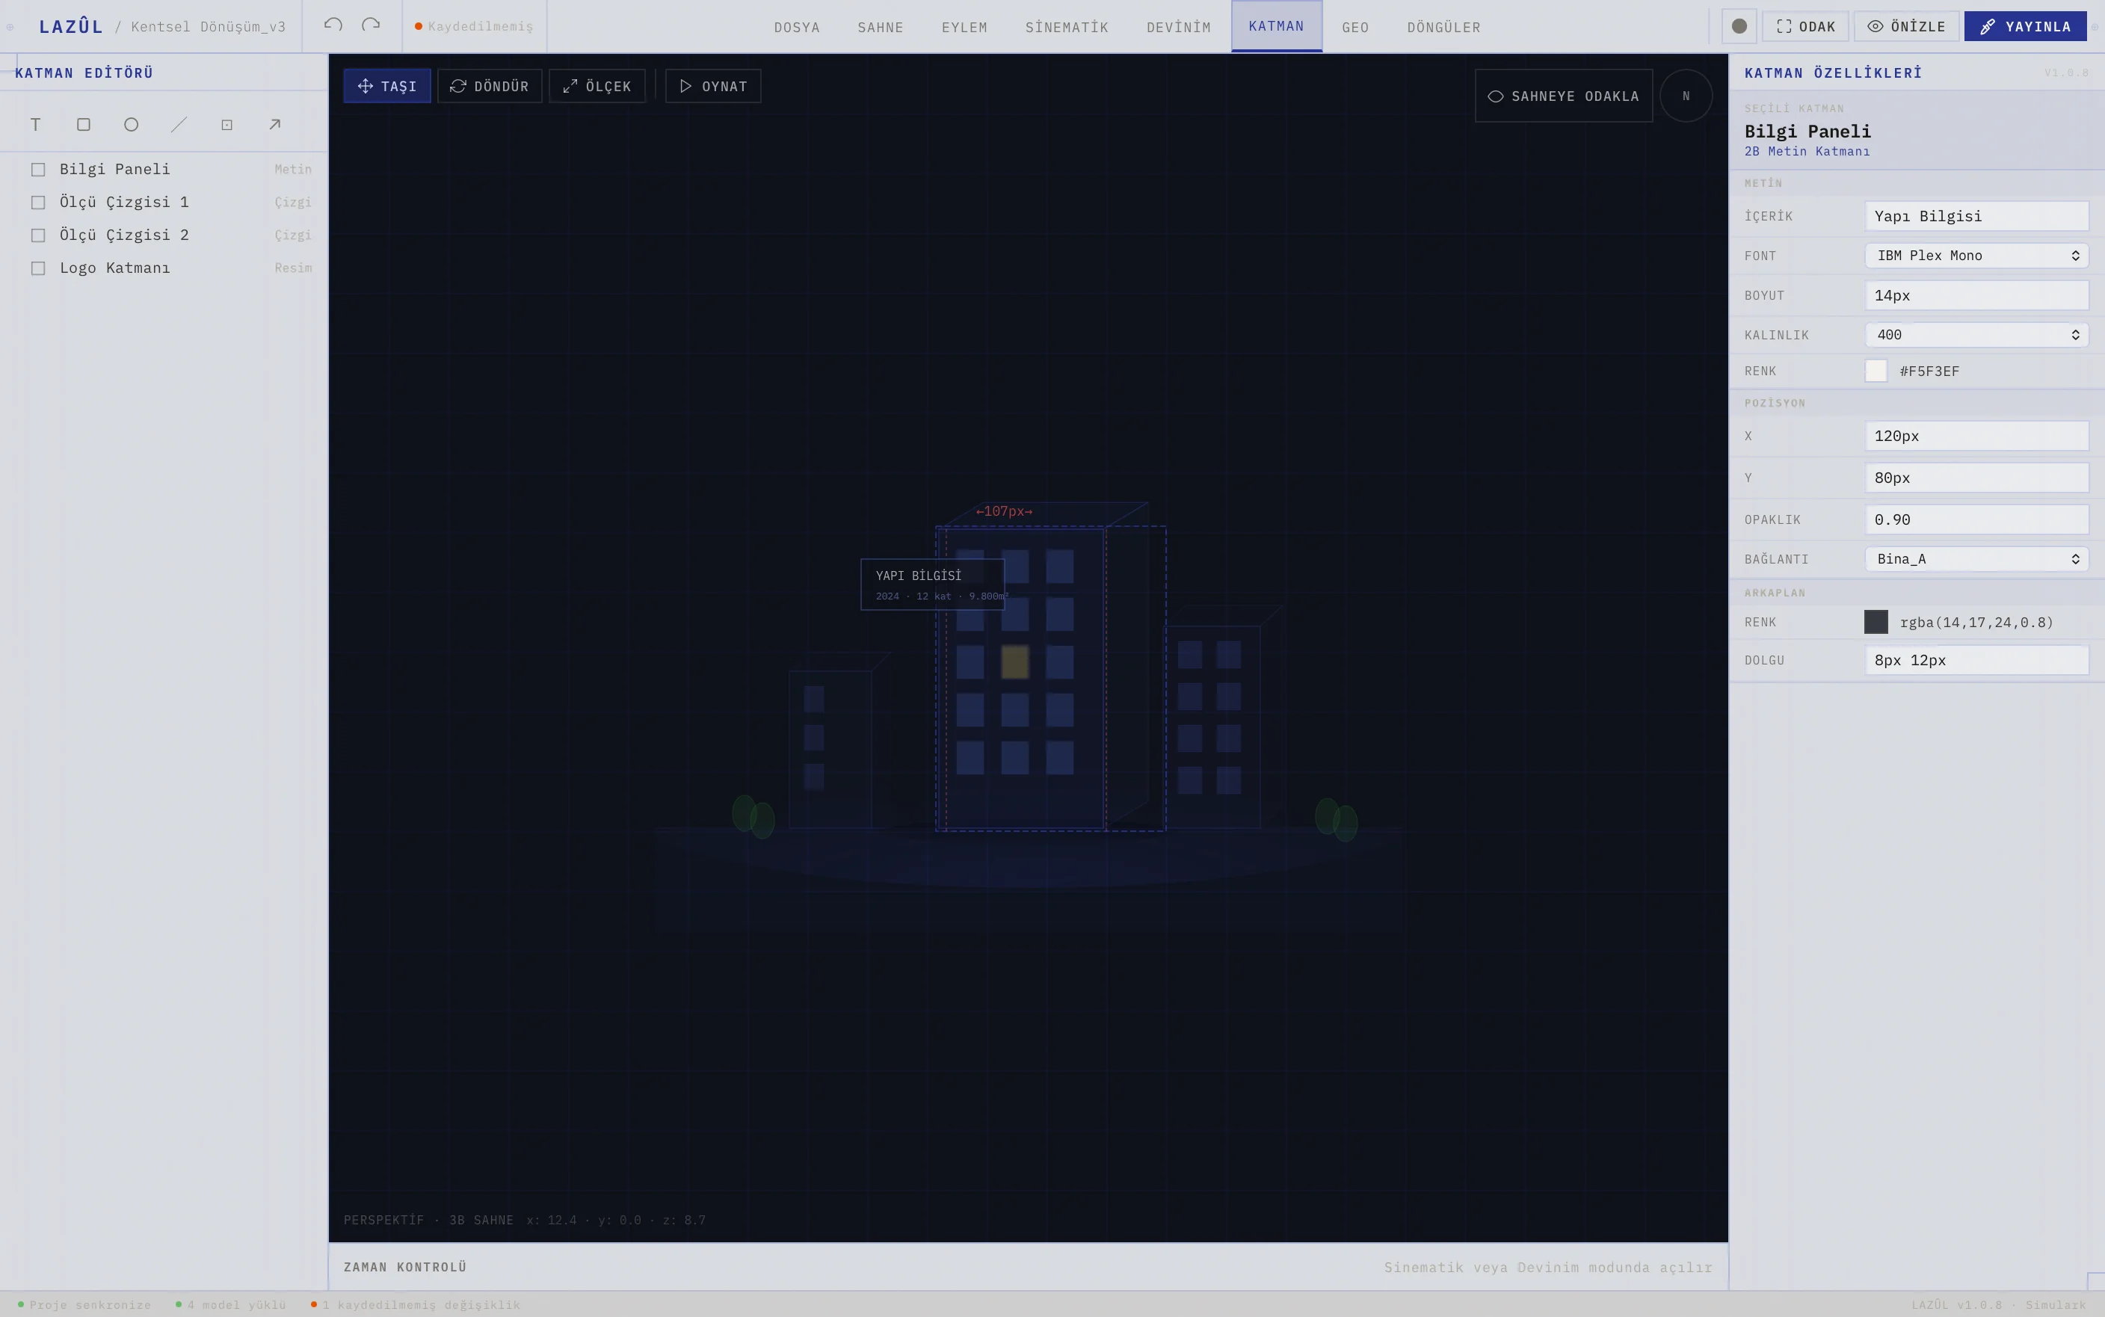Open the Bağlantı dropdown Bina_A
This screenshot has height=1317, width=2105.
tap(1977, 559)
